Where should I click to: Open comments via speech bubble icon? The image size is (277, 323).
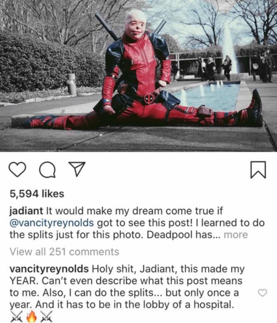click(47, 170)
